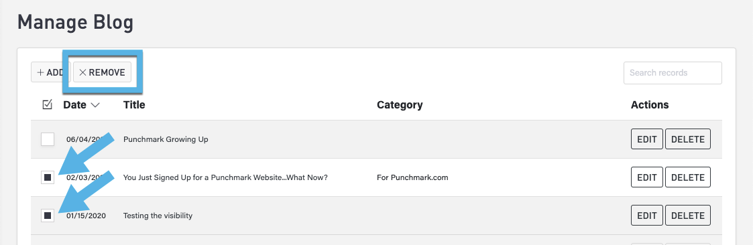The image size is (753, 245).
Task: Delete the You Just Signed Up post
Action: click(688, 177)
